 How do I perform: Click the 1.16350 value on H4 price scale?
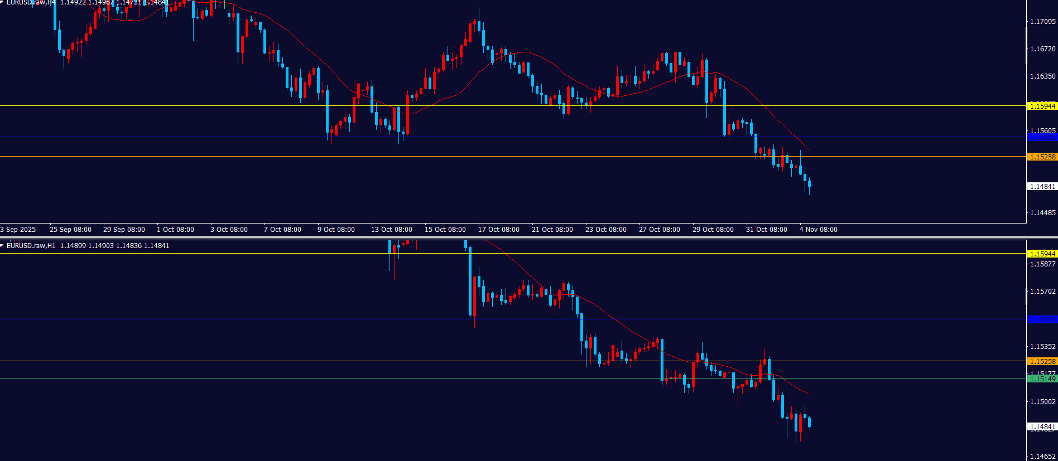click(1042, 76)
